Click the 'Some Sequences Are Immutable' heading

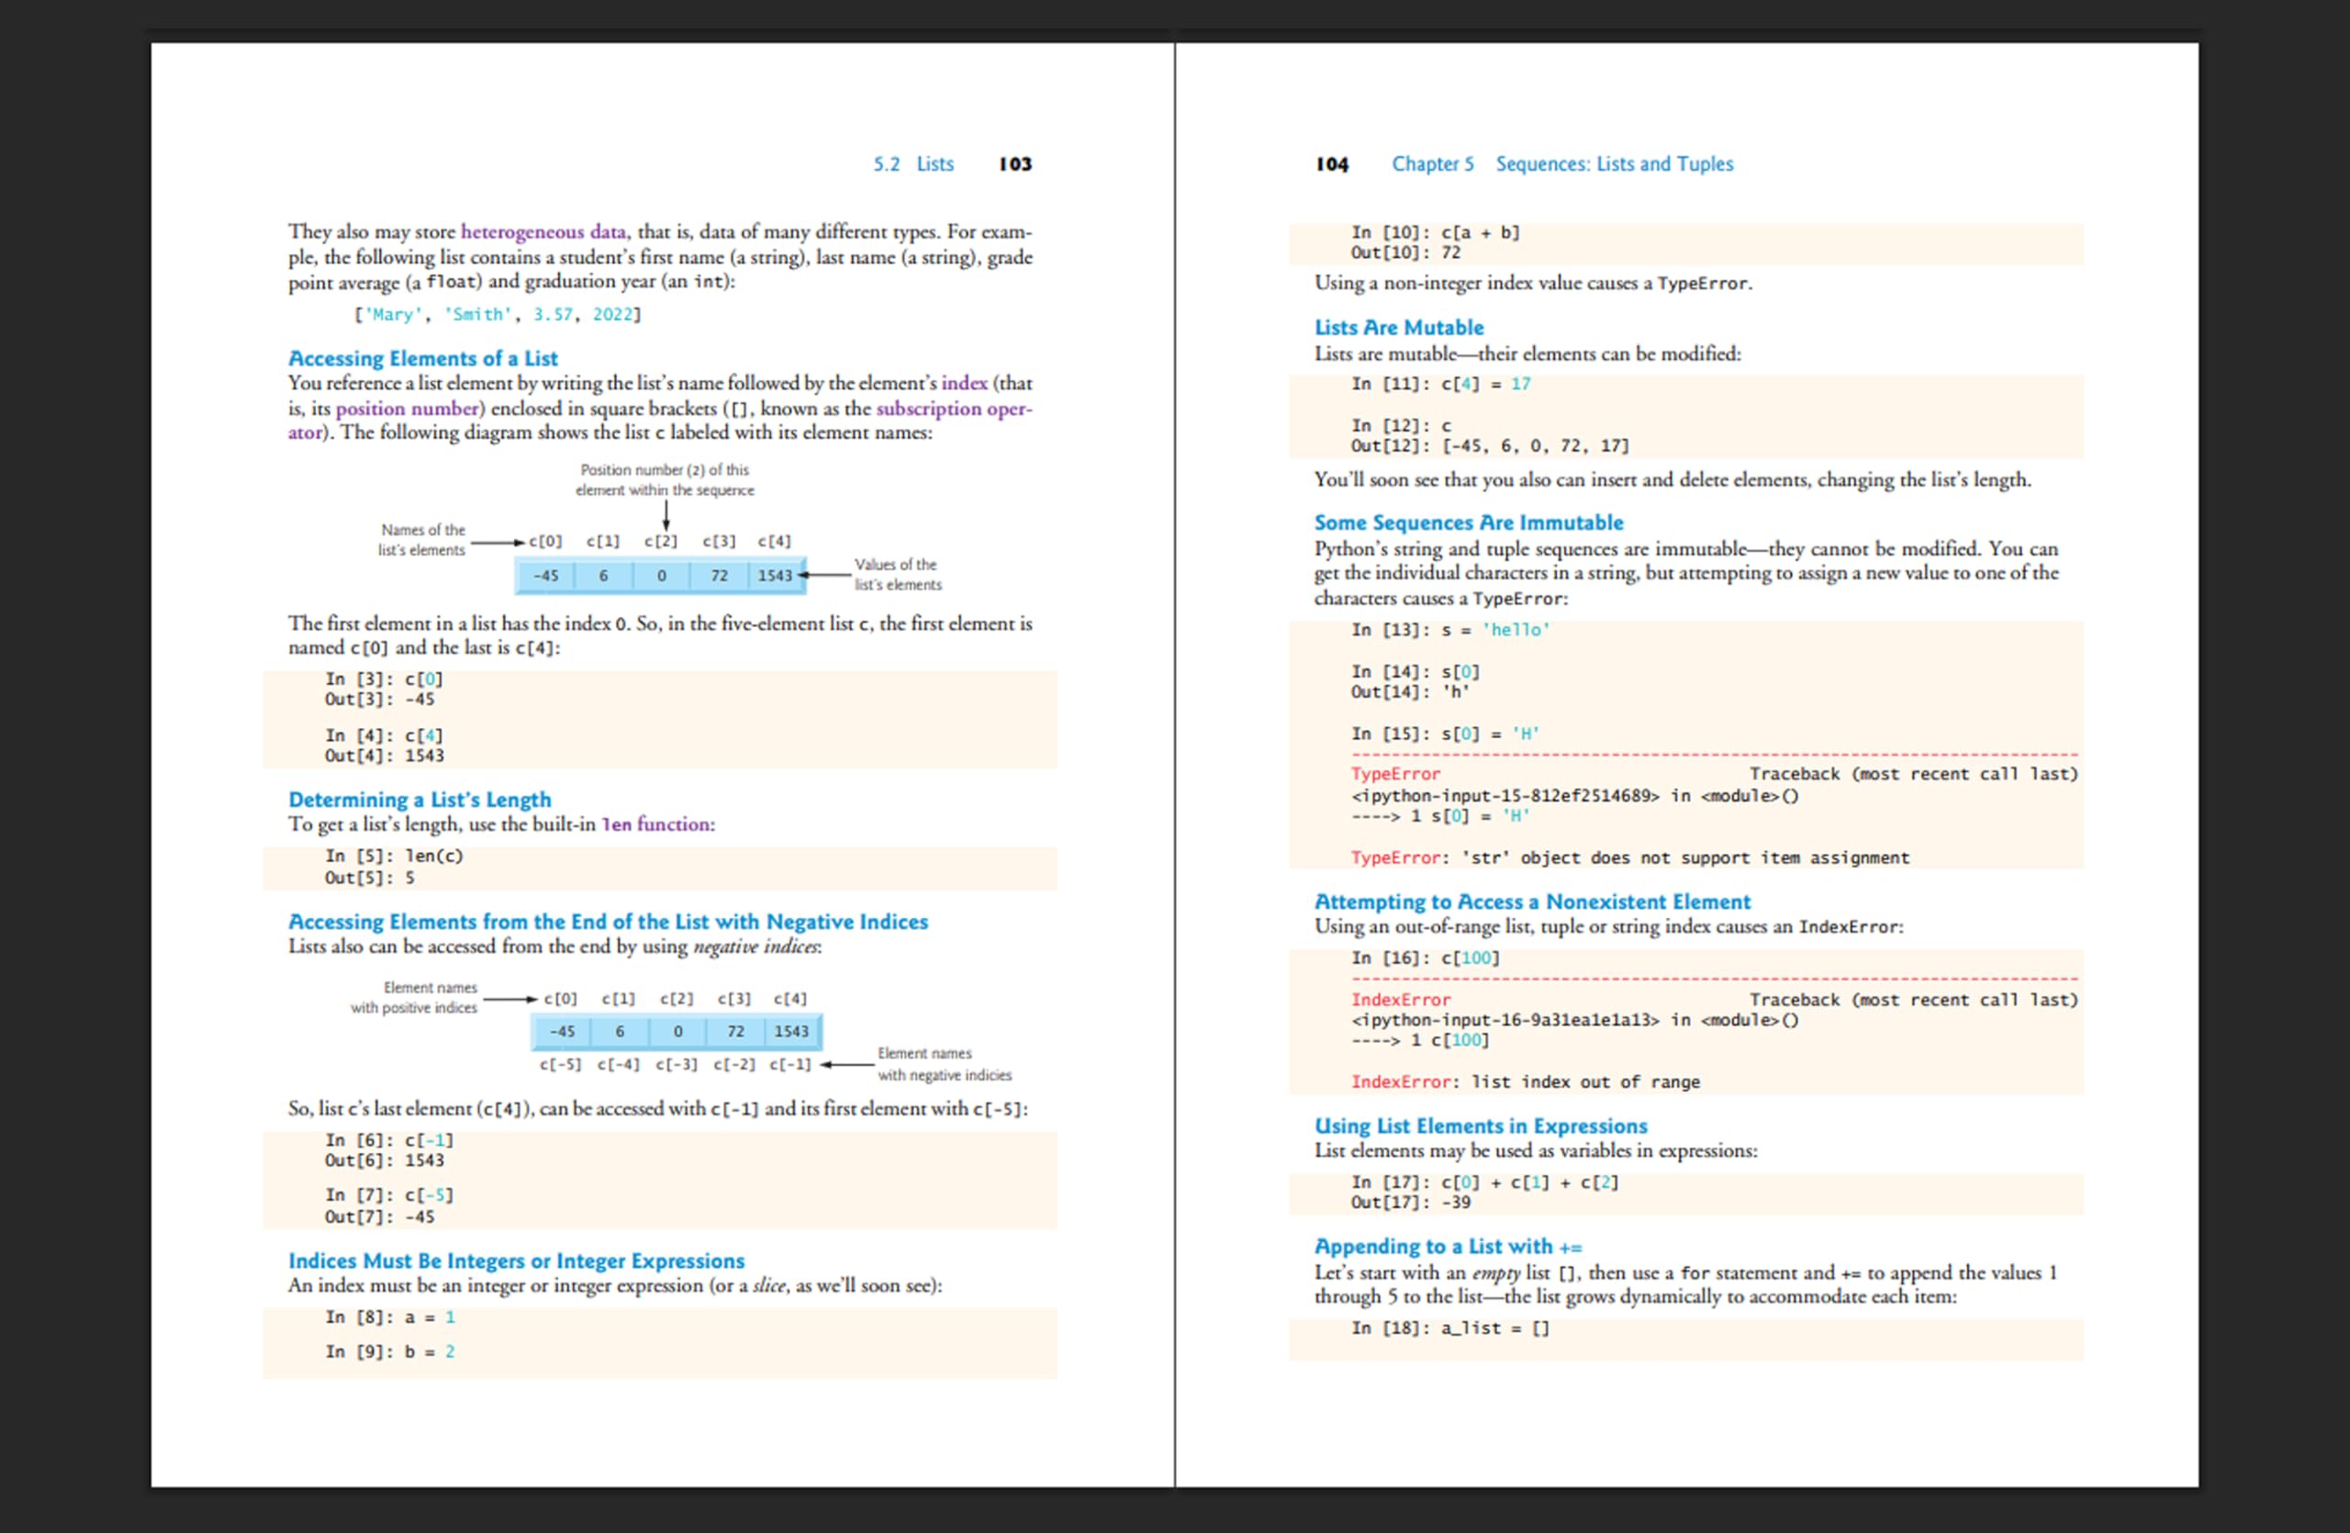click(x=1468, y=522)
